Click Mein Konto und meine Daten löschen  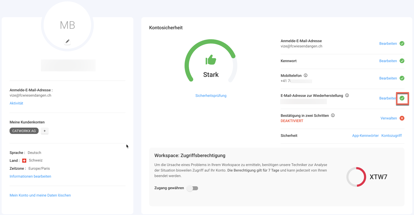[40, 195]
